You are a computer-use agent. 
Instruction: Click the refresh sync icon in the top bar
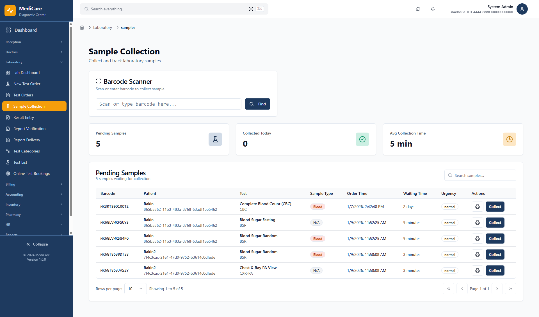(418, 9)
